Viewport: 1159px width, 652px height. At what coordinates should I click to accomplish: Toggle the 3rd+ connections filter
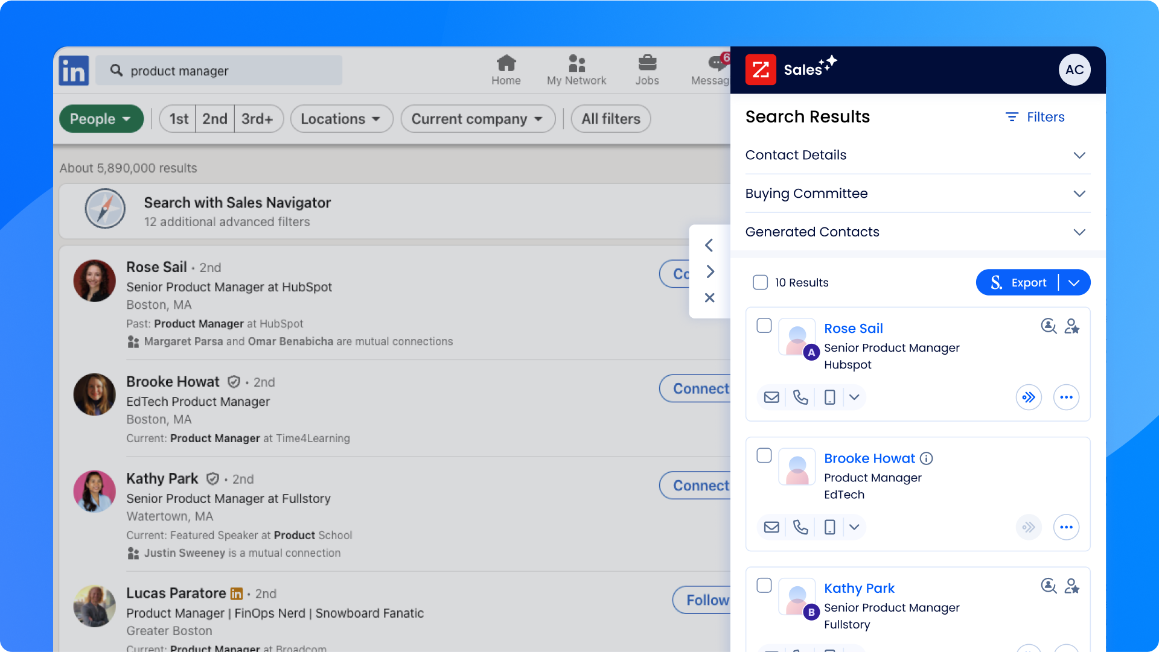(258, 119)
